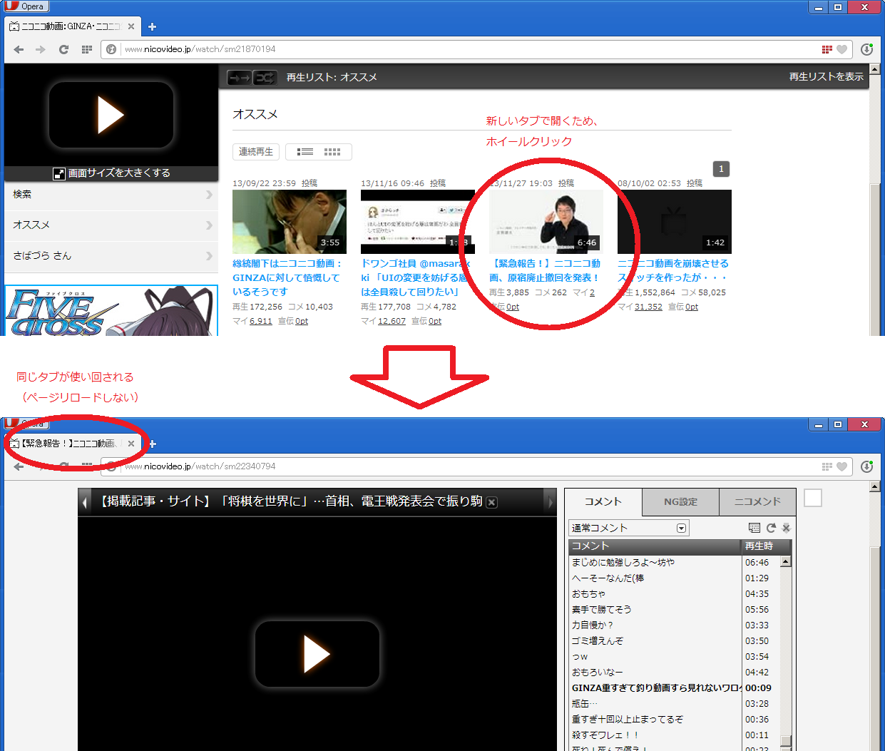The image size is (885, 751).
Task: Enlarge player with 画面サイズを大きくする
Action: coord(112,173)
